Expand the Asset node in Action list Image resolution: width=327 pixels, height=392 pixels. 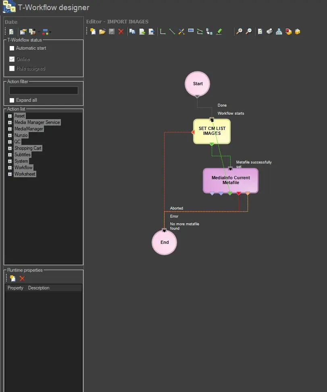point(10,116)
